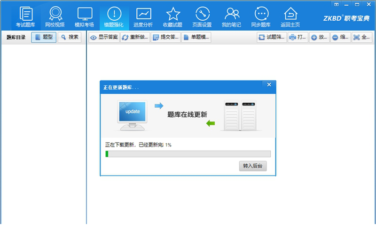Image resolution: width=376 pixels, height=233 pixels.
Task: Close the 正在更新题库 update dialog
Action: coord(269,85)
